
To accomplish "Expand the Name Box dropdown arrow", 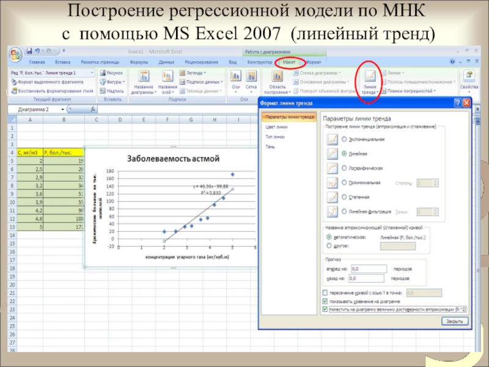I will tap(63, 109).
